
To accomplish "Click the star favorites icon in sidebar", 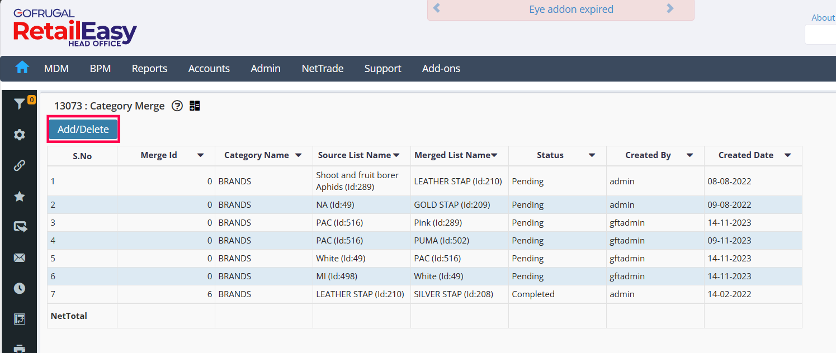I will pos(20,196).
